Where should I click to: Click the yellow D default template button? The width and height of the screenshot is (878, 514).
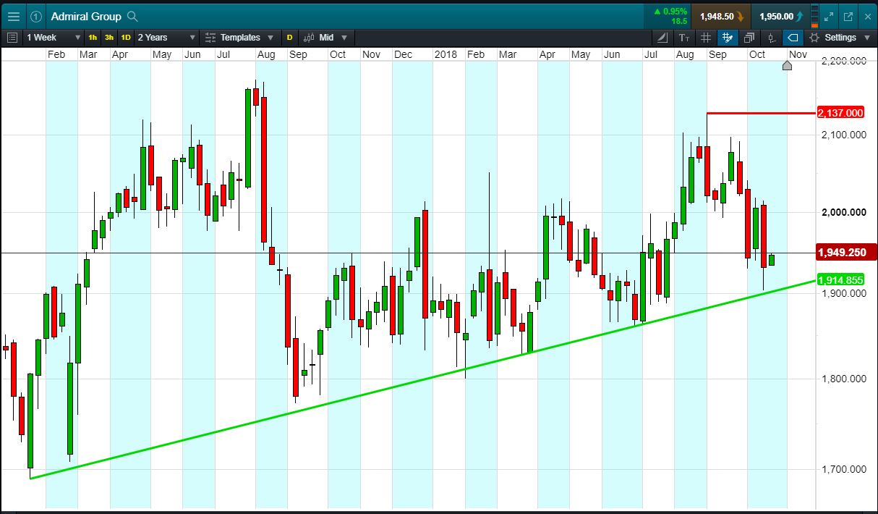tap(290, 38)
